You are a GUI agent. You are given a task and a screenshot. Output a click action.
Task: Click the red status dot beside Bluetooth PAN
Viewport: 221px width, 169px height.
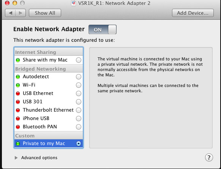tap(18, 127)
